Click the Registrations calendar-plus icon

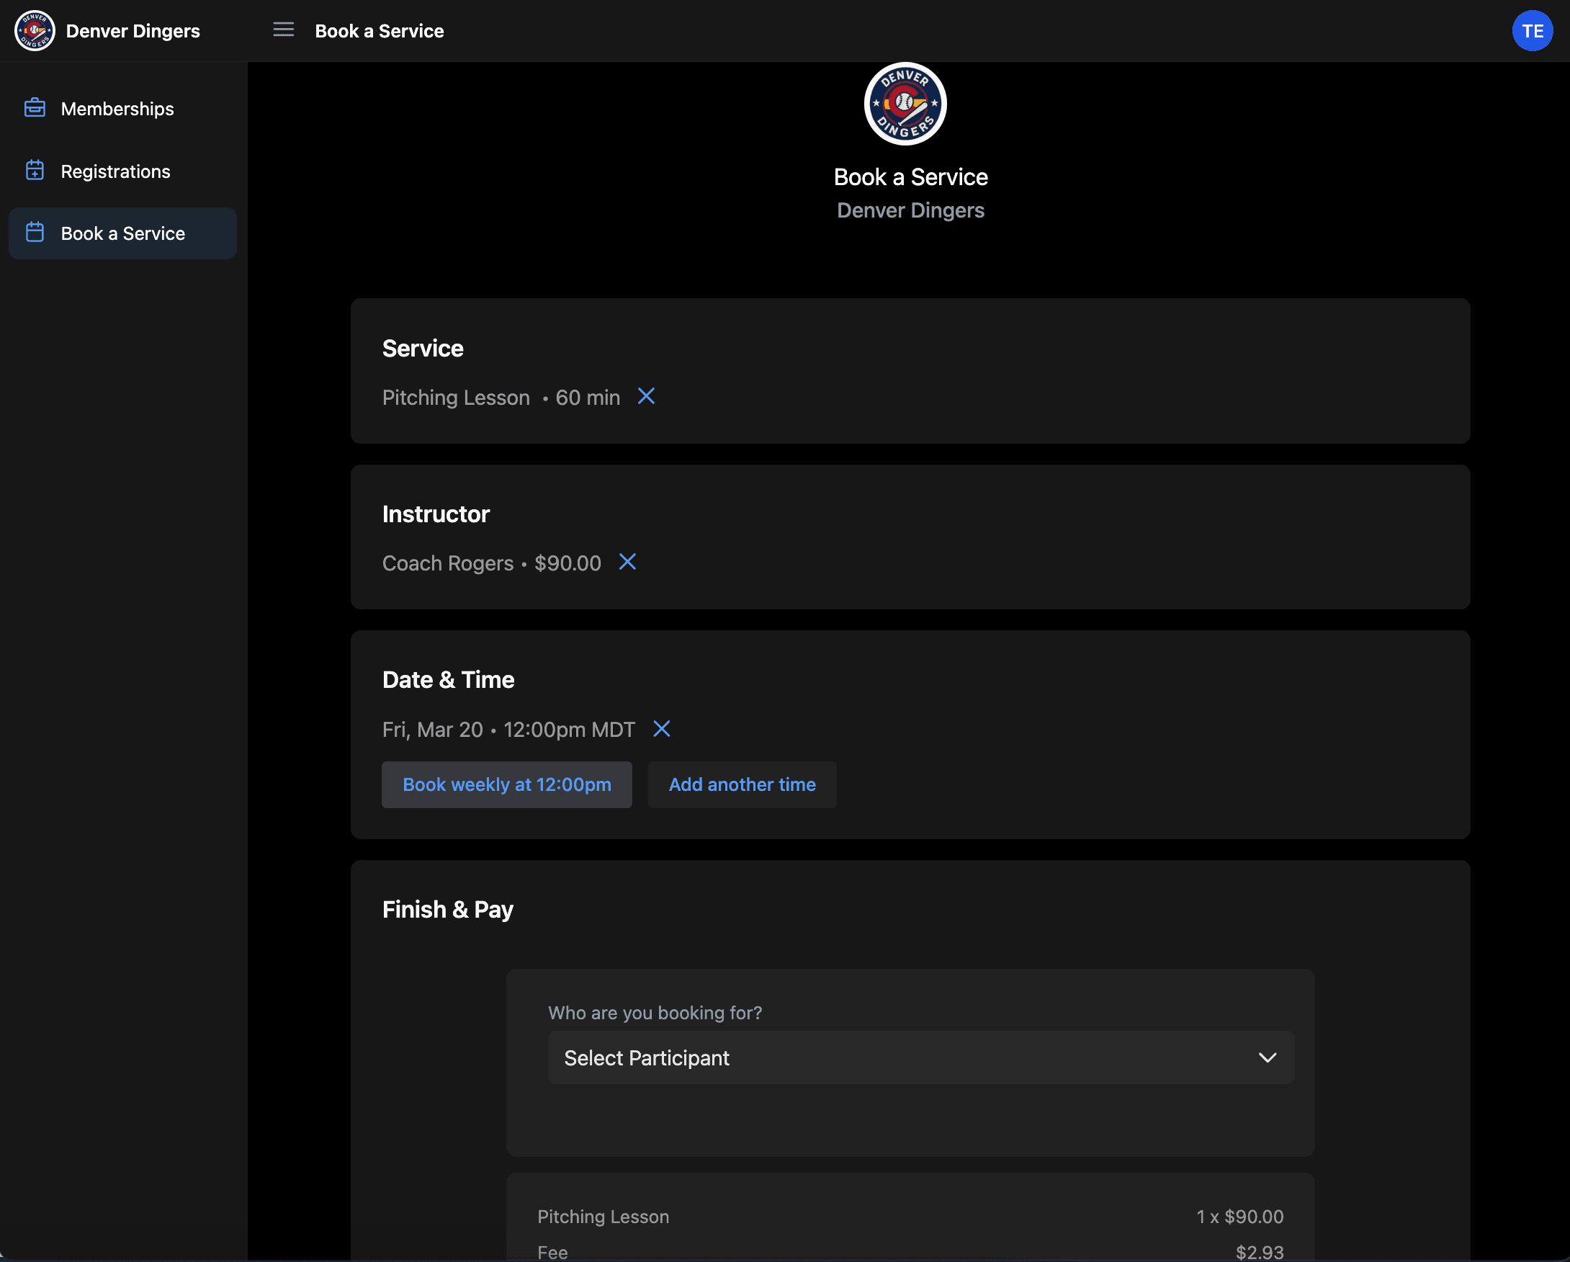pos(35,171)
